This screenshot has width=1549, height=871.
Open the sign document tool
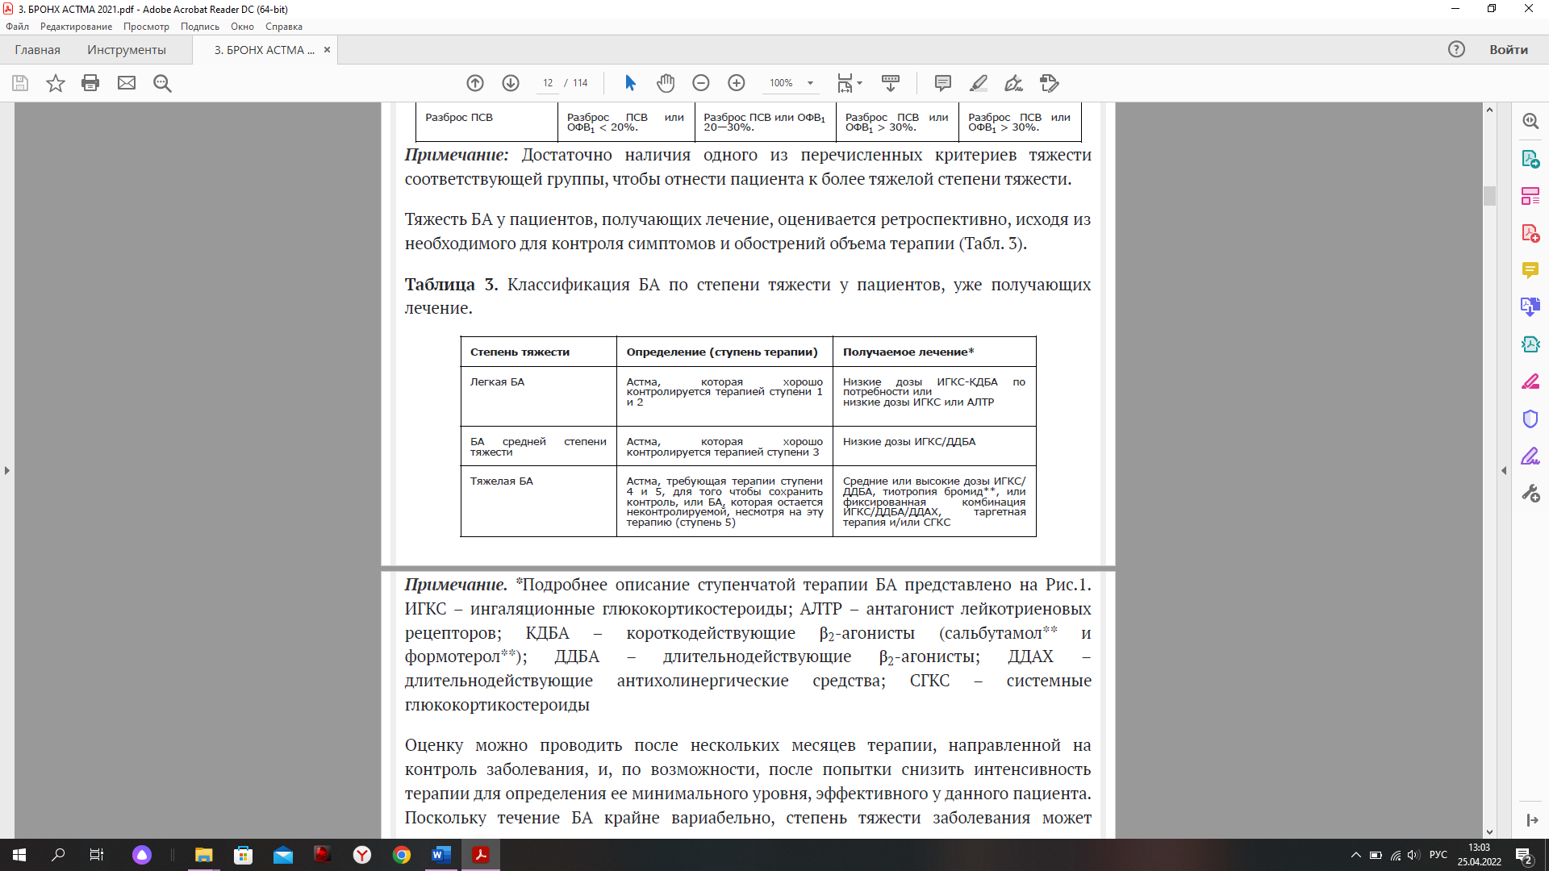(1013, 83)
